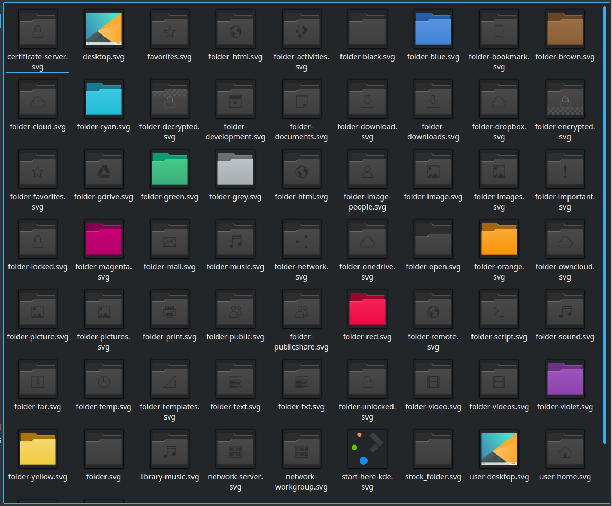612x506 pixels.
Task: Select folder-mail.svg envelope icon
Action: click(x=169, y=239)
